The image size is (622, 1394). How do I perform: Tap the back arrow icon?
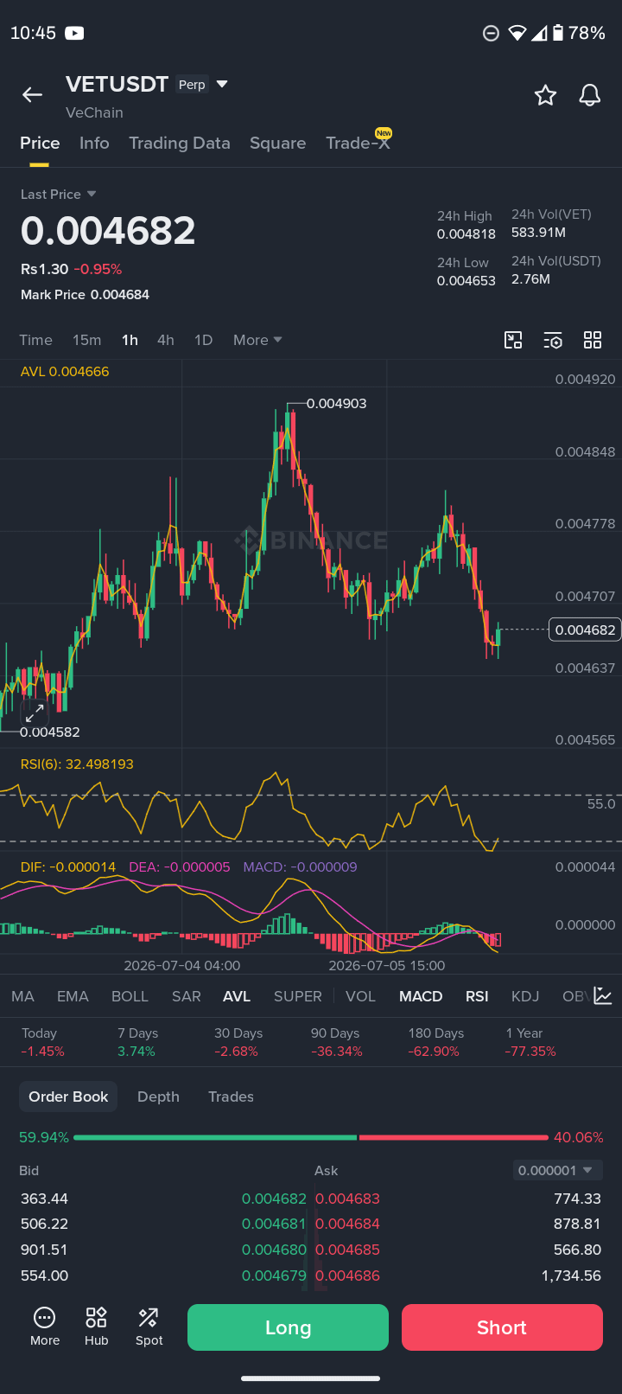32,95
